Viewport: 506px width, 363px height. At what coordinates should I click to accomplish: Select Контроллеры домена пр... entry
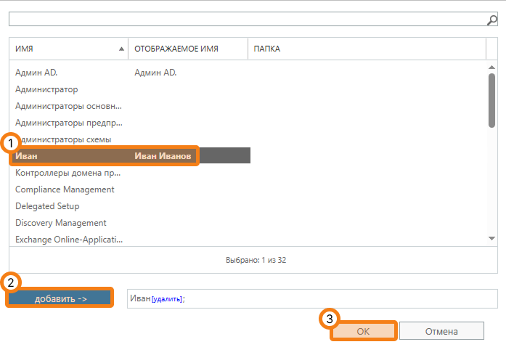pyautogui.click(x=68, y=173)
